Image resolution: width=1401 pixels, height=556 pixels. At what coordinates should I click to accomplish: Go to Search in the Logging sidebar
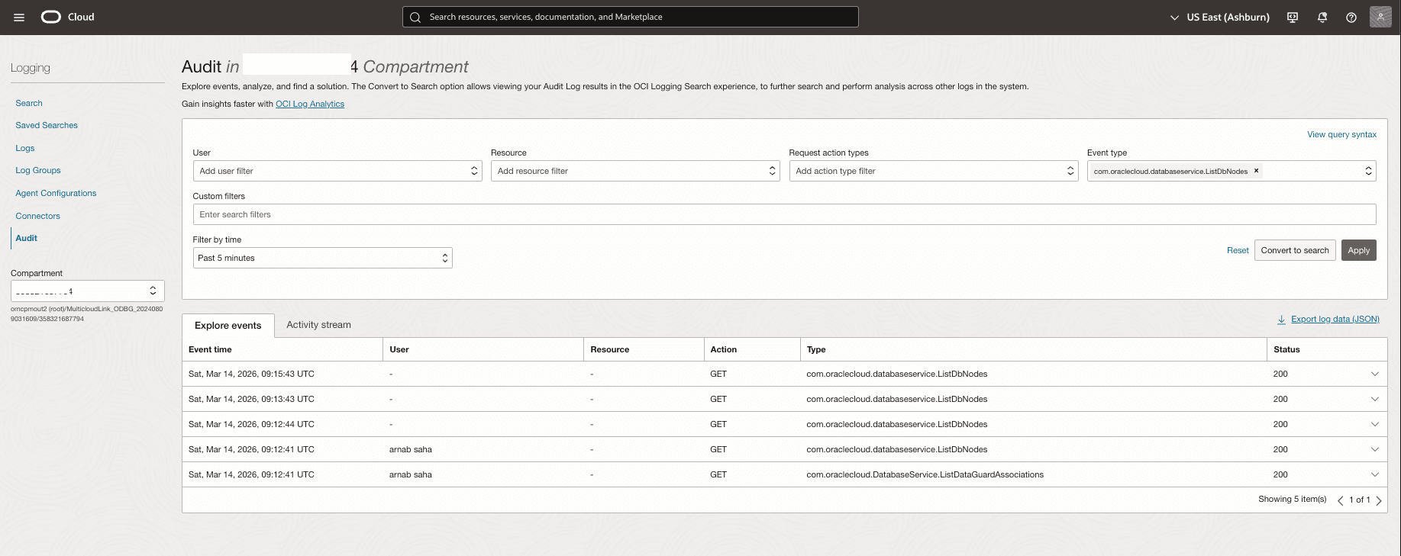[29, 103]
